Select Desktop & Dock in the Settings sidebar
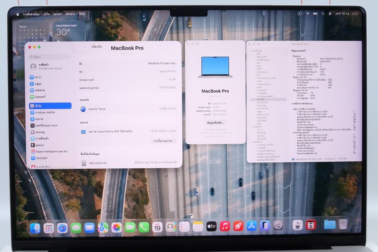Viewport: 378px width, 252px height. pos(50,125)
